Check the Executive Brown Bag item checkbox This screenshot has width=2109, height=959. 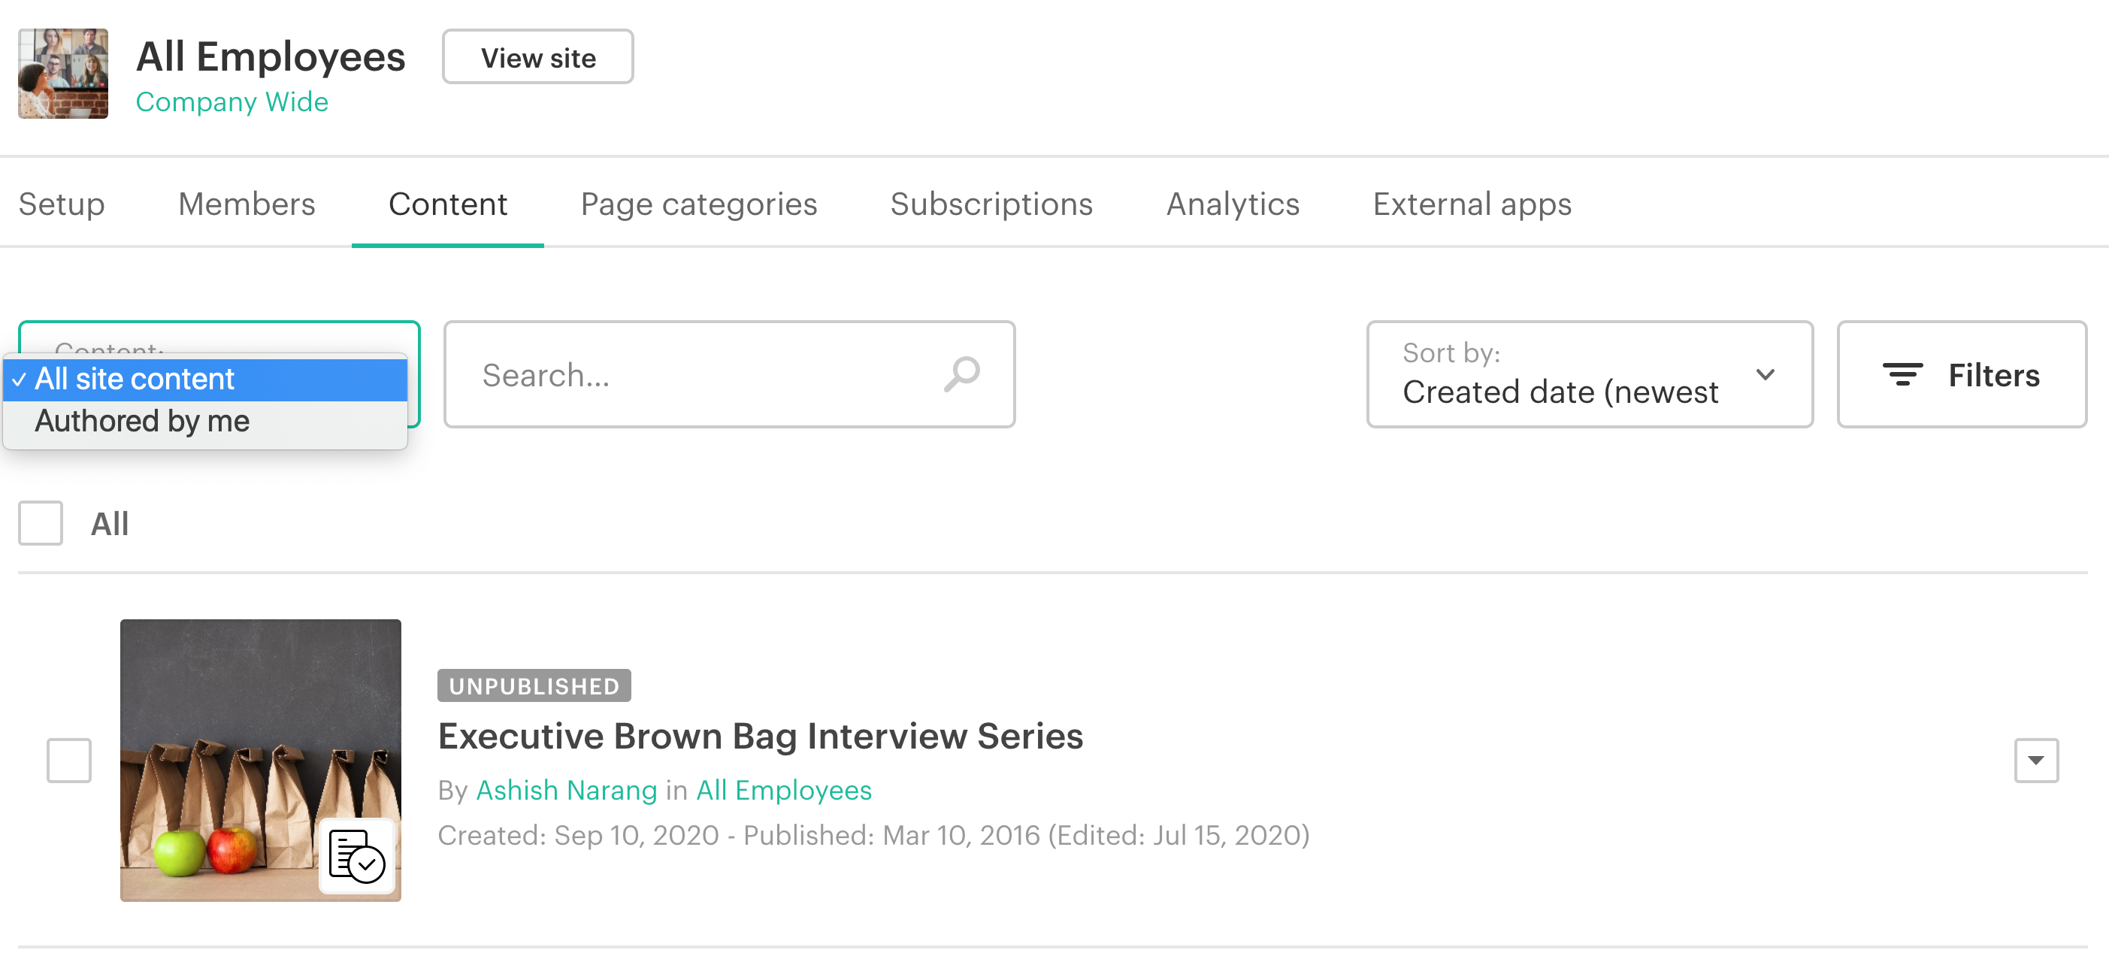tap(69, 760)
